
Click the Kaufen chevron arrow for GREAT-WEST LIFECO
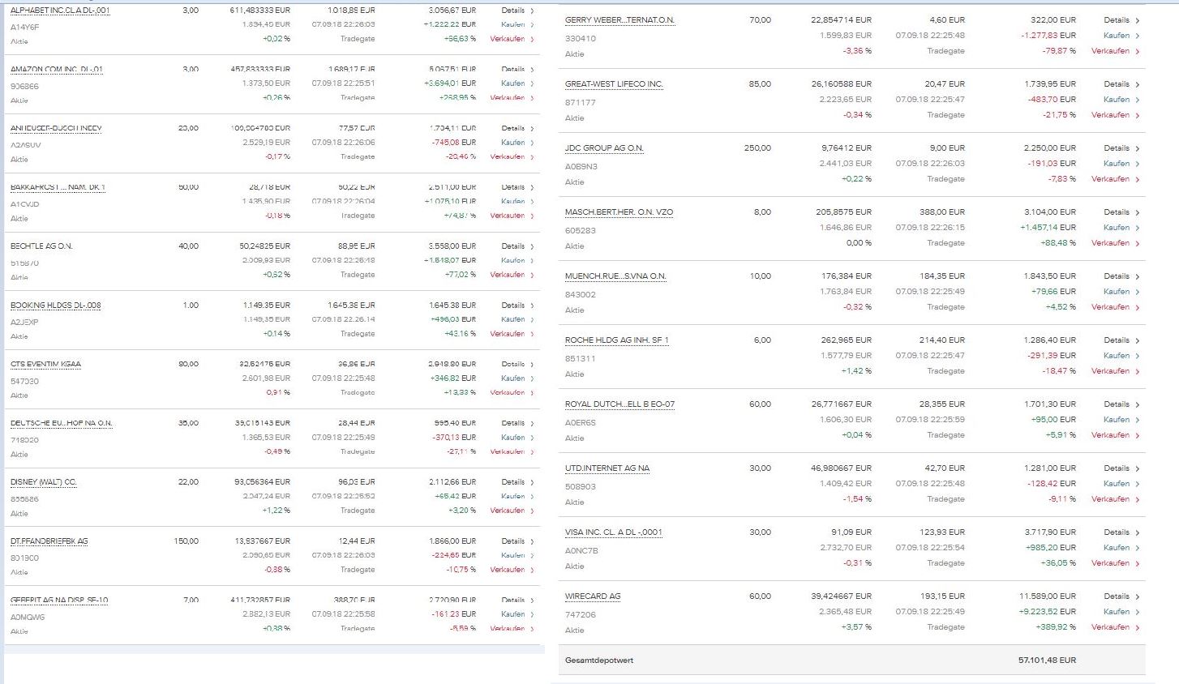pos(1138,100)
